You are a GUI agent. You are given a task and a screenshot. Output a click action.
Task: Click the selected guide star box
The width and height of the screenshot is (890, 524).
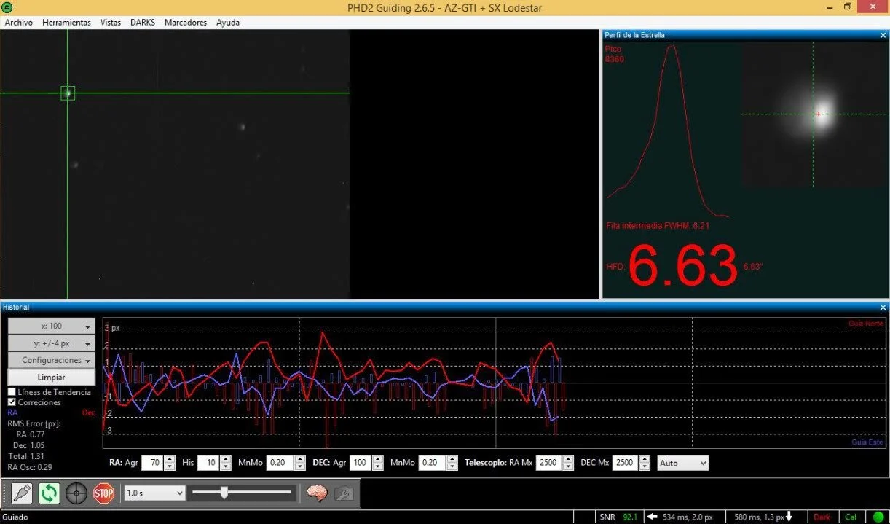tap(68, 93)
